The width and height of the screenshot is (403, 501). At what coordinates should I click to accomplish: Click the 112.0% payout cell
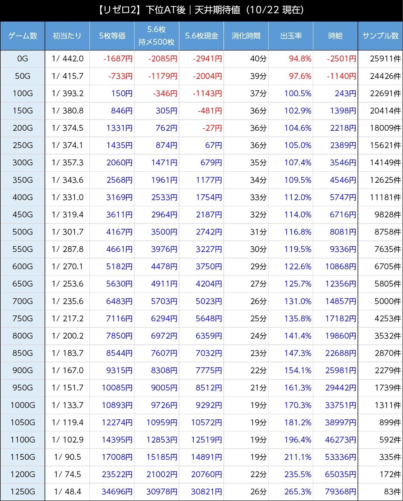point(291,197)
